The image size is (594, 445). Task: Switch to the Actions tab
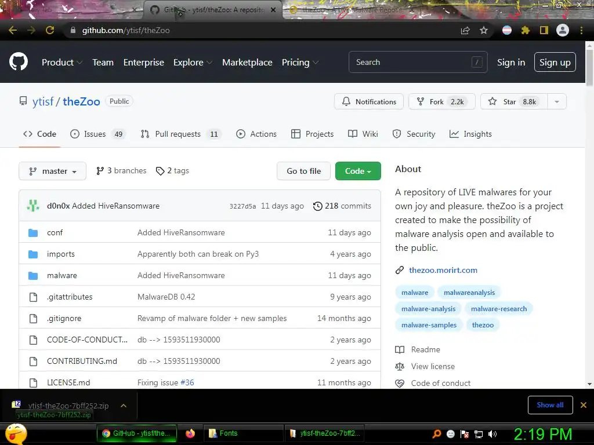point(256,134)
